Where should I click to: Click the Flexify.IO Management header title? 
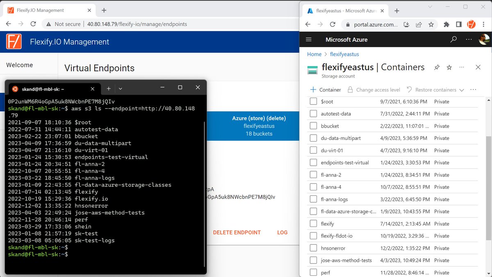point(70,42)
